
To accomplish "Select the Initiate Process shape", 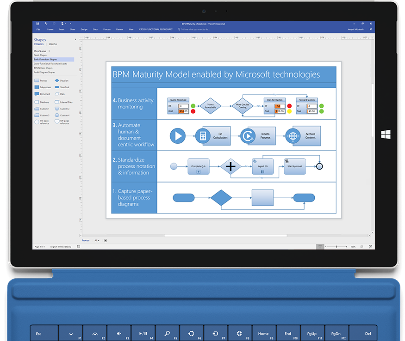I will (x=258, y=136).
